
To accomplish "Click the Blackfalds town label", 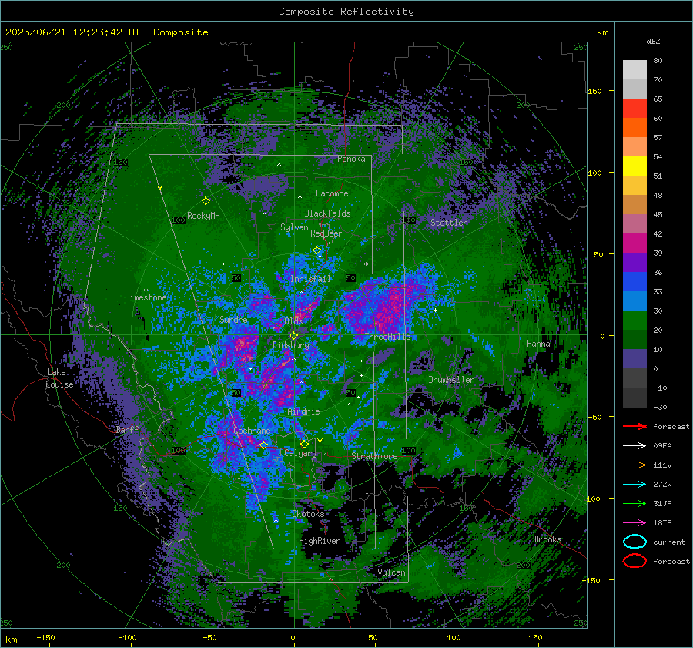I will coord(327,213).
